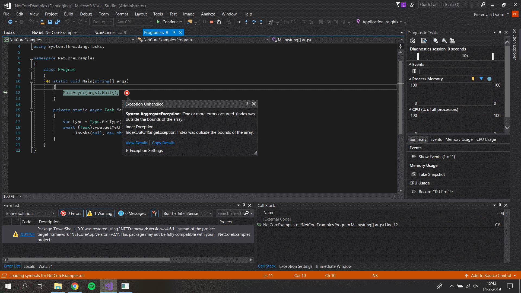Viewport: 521px width, 293px height.
Task: Click the Diagnostic Tools export output icon
Action: pos(424,41)
